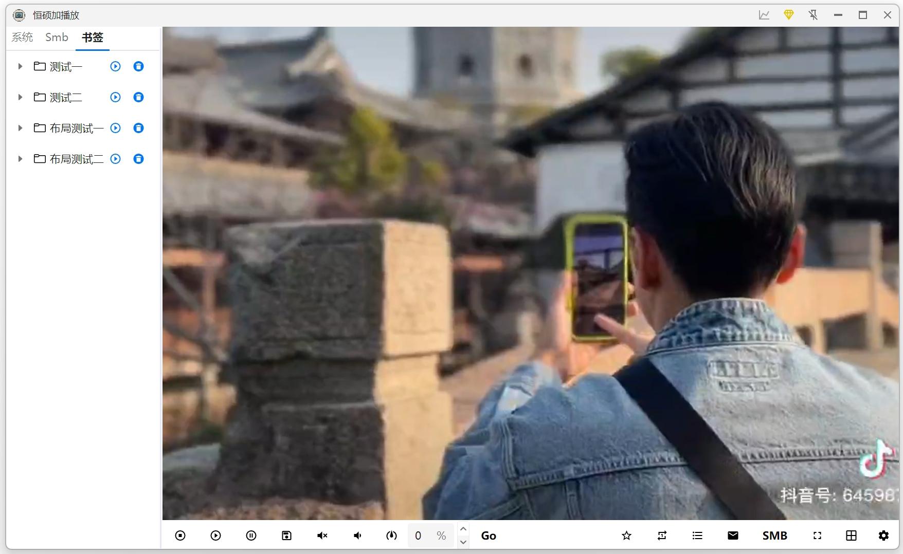Mute the audio with speaker-x icon

322,535
